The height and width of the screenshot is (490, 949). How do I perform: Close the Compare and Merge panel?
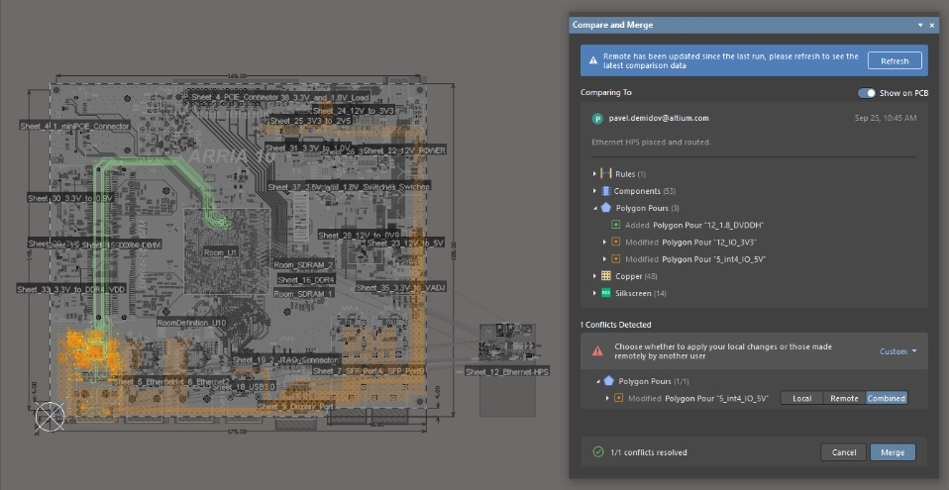coord(932,25)
